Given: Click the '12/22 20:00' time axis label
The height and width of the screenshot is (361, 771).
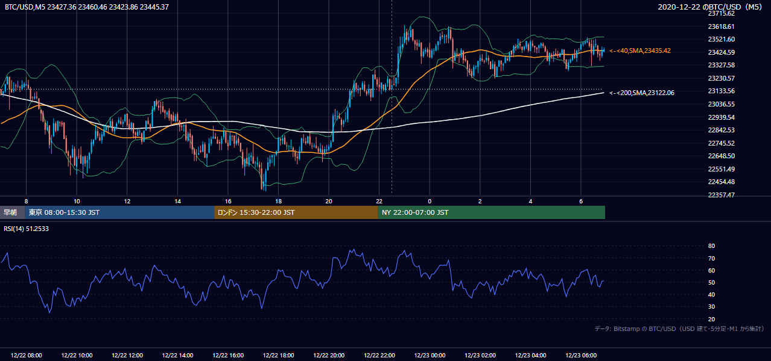Looking at the screenshot, I should click(x=329, y=356).
